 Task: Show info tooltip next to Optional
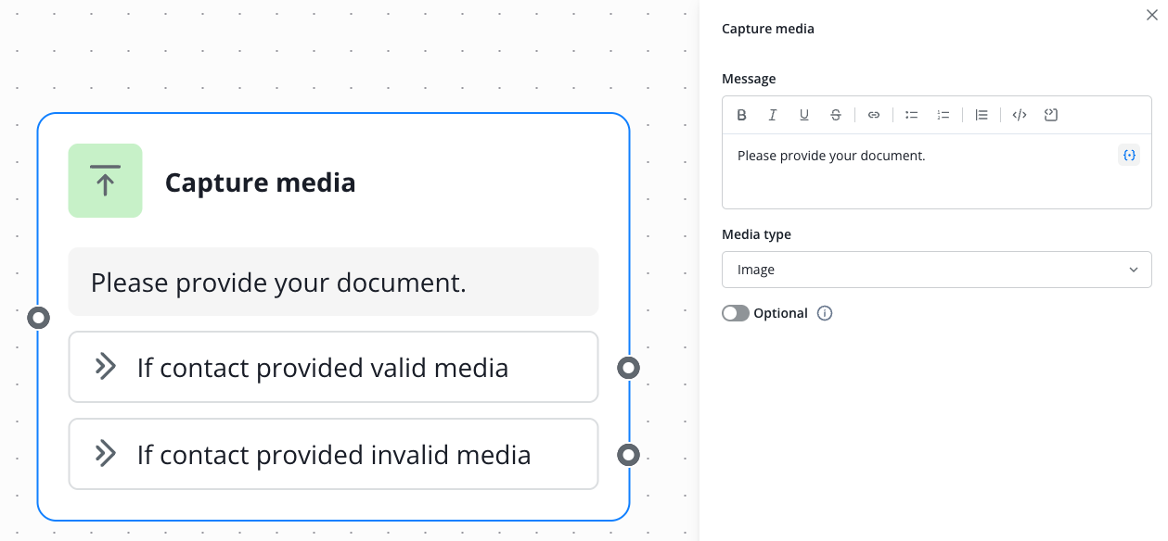[x=825, y=313]
